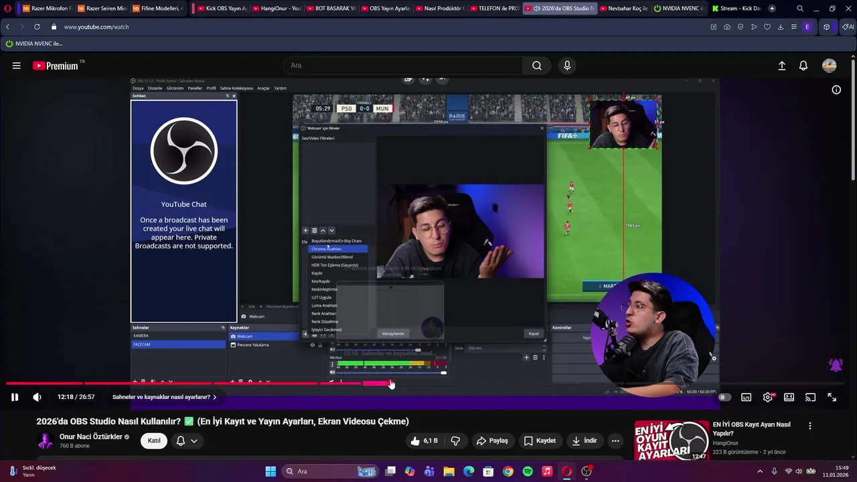The width and height of the screenshot is (857, 482).
Task: Open Spotify from the taskbar
Action: click(528, 471)
